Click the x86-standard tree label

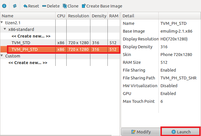click(x=21, y=29)
